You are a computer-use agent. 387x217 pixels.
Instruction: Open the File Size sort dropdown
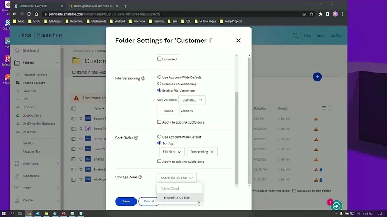pyautogui.click(x=172, y=152)
